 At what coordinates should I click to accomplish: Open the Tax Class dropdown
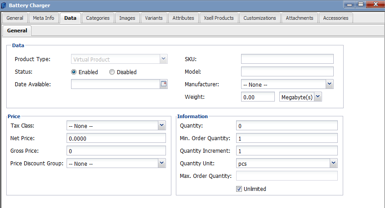tap(162, 126)
